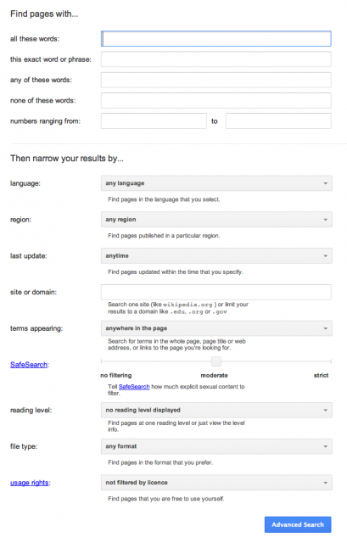Image resolution: width=347 pixels, height=543 pixels.
Task: Open the SafeSearch label link
Action: click(x=29, y=365)
